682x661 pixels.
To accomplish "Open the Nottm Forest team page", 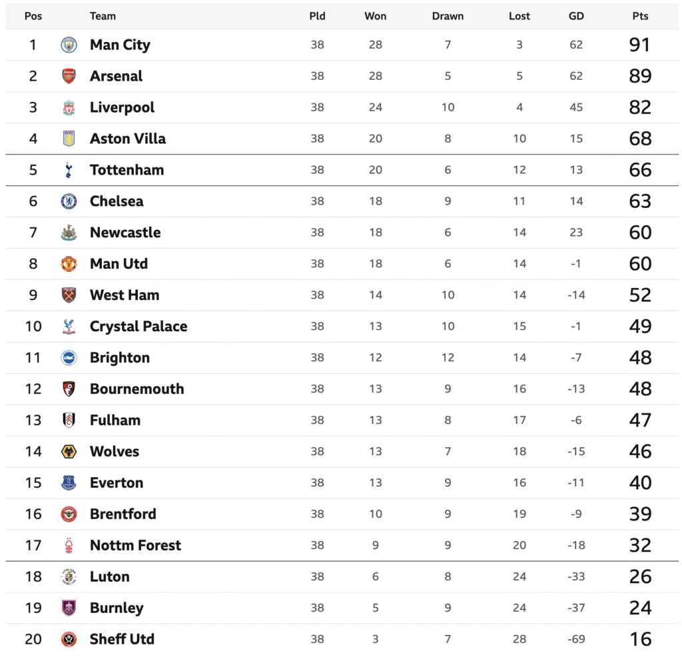I will pos(135,546).
